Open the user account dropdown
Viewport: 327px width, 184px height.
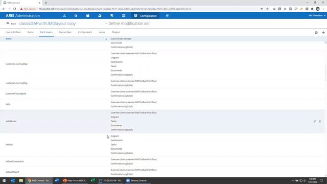[x=317, y=16]
